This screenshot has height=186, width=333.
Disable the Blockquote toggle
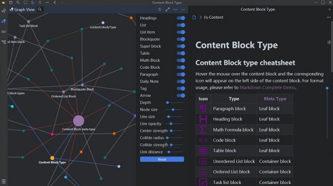[x=181, y=39]
